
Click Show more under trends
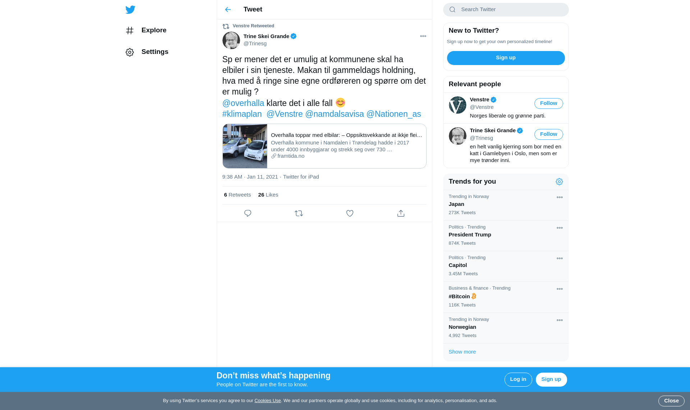[x=462, y=352]
